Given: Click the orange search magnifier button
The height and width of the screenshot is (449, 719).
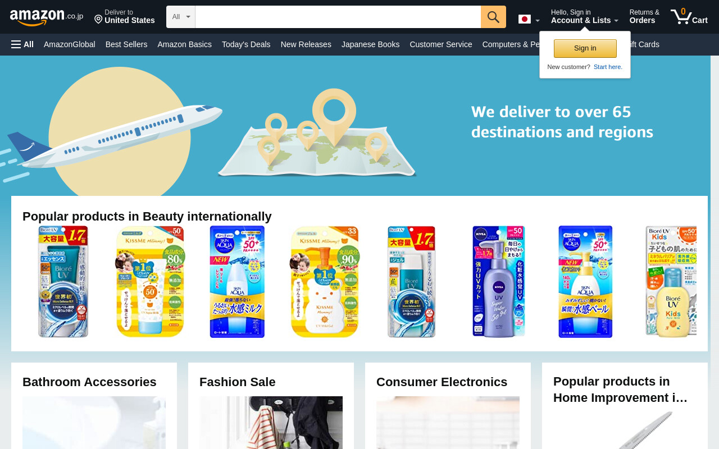Looking at the screenshot, I should click(x=493, y=17).
